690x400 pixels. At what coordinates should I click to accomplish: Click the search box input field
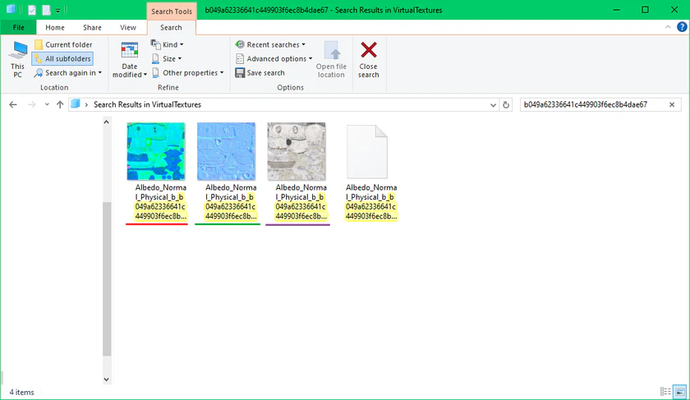point(590,105)
